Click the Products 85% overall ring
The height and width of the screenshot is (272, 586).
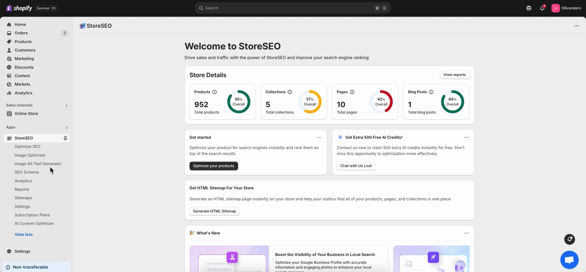tap(239, 102)
